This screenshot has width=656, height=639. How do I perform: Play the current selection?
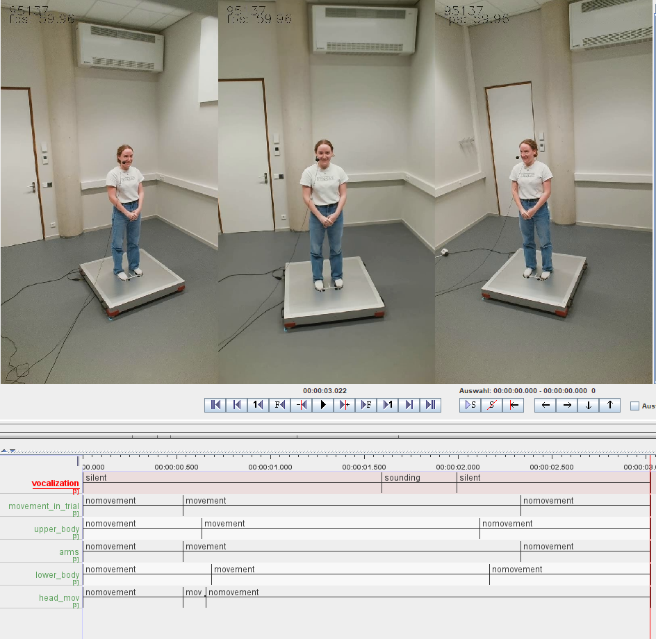point(470,405)
